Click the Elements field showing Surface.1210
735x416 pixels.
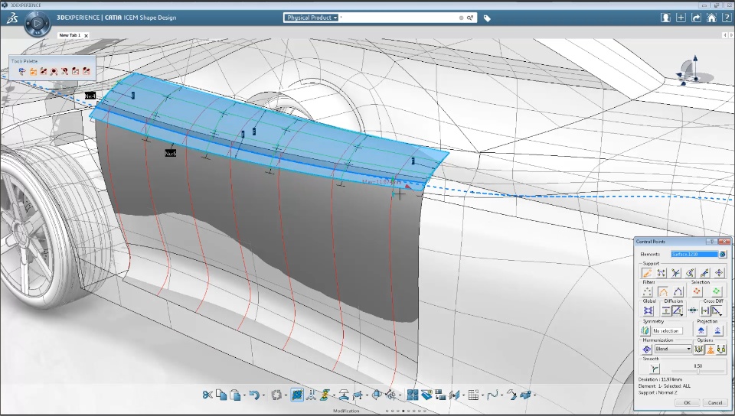click(x=693, y=254)
